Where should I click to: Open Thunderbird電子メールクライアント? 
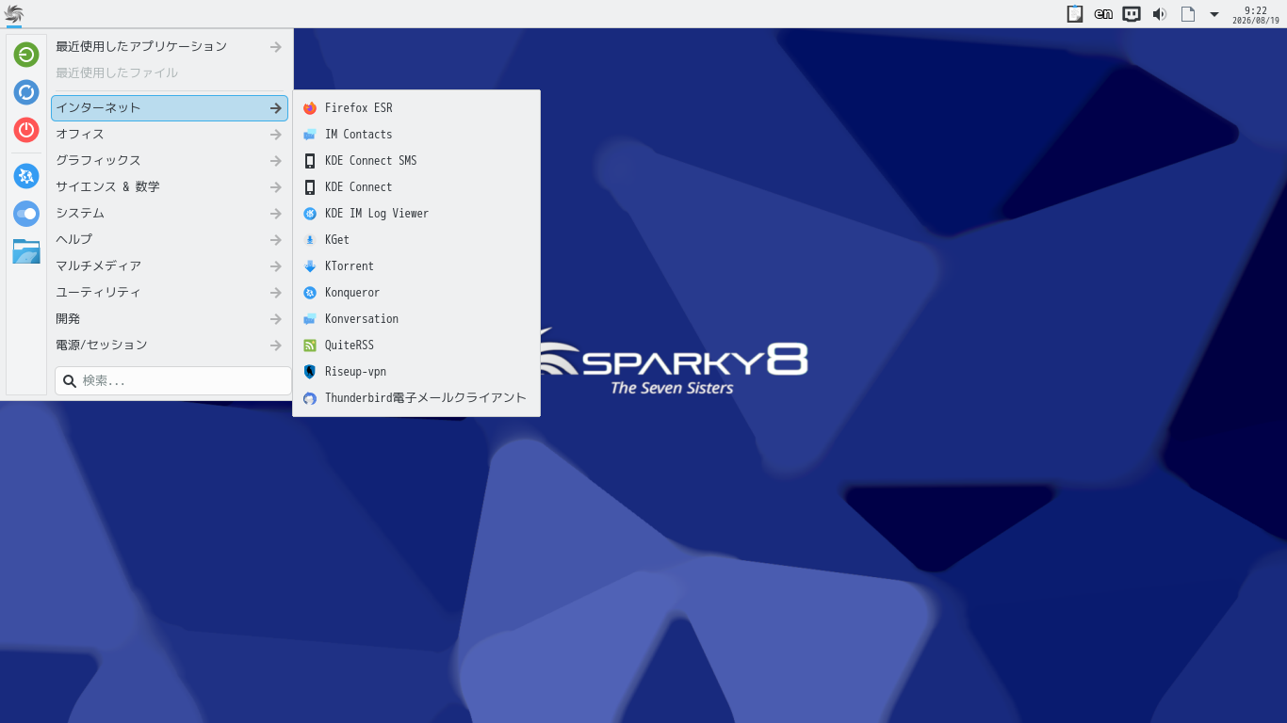point(416,398)
